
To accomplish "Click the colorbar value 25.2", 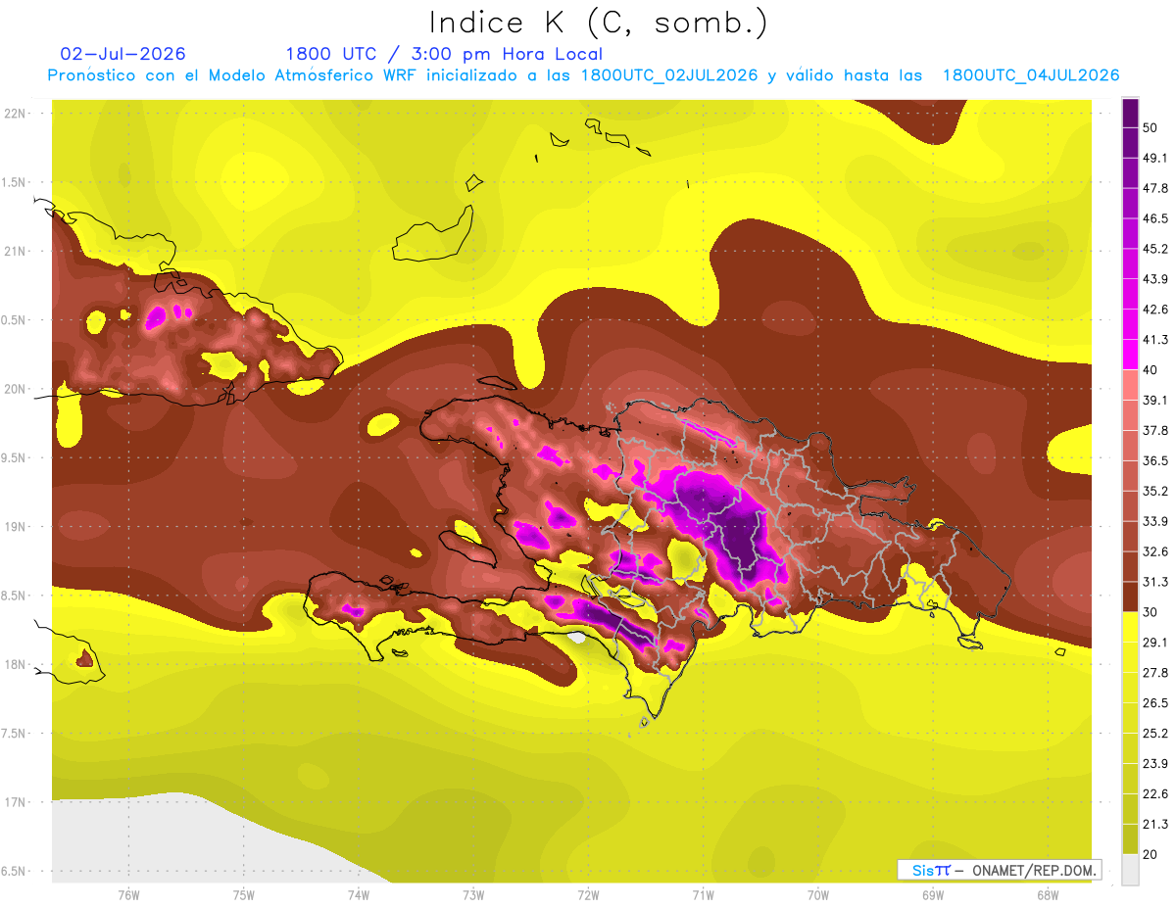I will pos(1155,733).
